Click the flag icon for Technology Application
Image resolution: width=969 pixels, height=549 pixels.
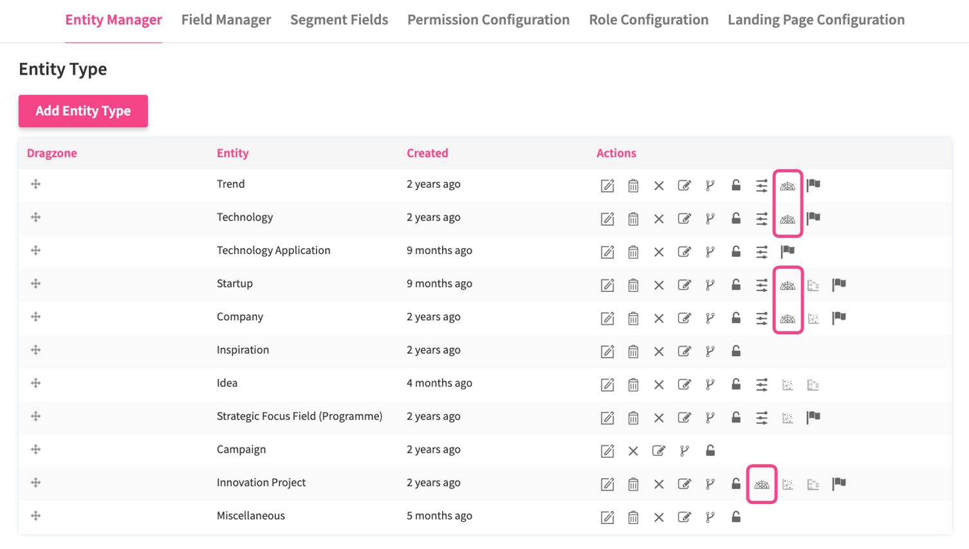tap(788, 251)
